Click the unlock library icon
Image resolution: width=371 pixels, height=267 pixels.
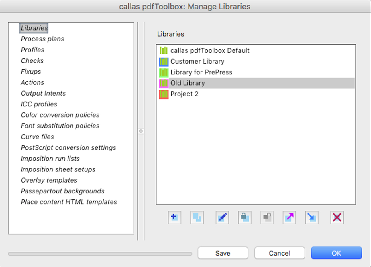(x=267, y=217)
